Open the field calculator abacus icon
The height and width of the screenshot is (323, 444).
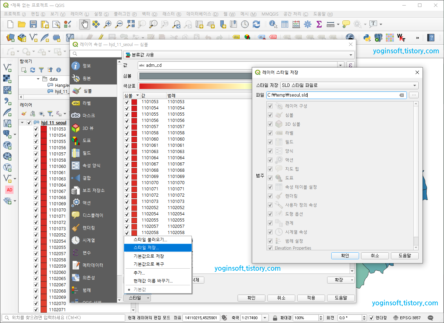[296, 24]
